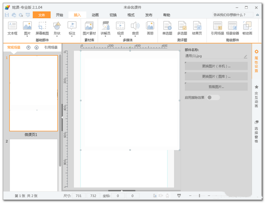Click the 屏幕截图 screenshot tool
The height and width of the screenshot is (203, 265).
[x=42, y=28]
